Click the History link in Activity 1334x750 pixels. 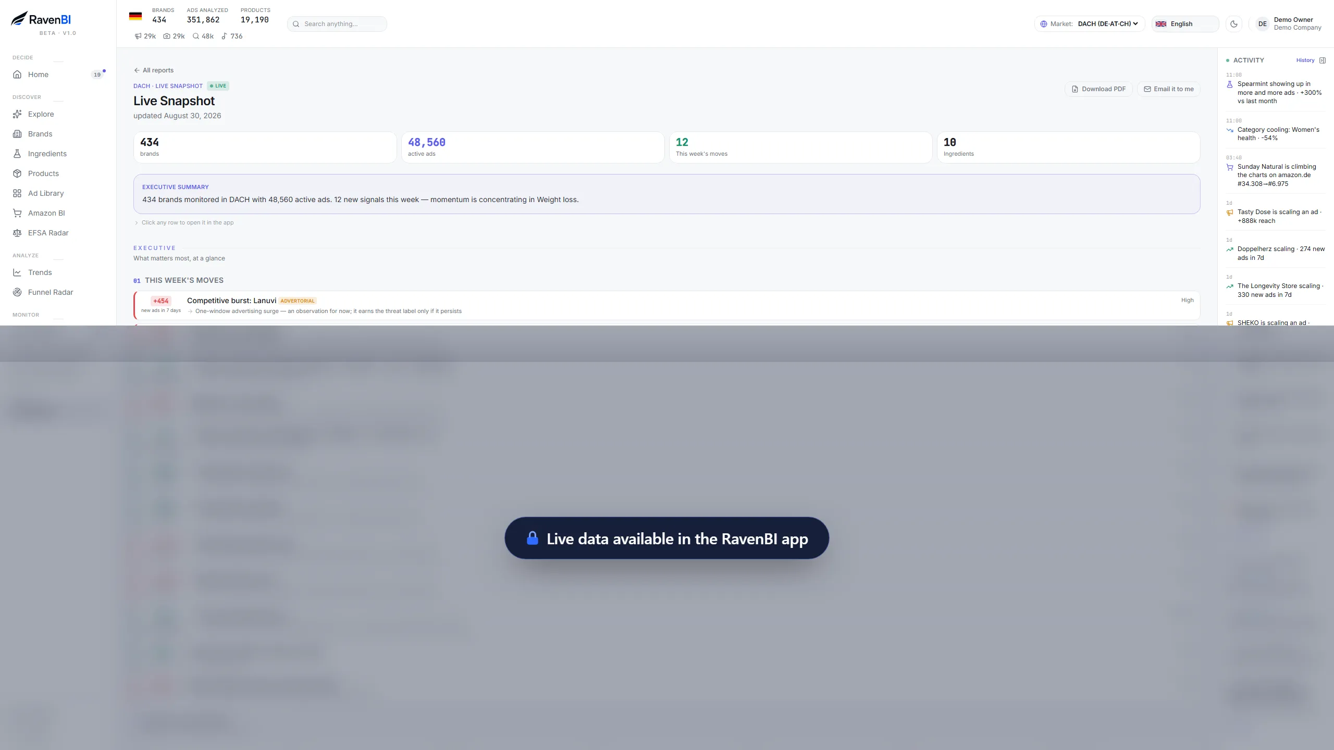[x=1305, y=60]
